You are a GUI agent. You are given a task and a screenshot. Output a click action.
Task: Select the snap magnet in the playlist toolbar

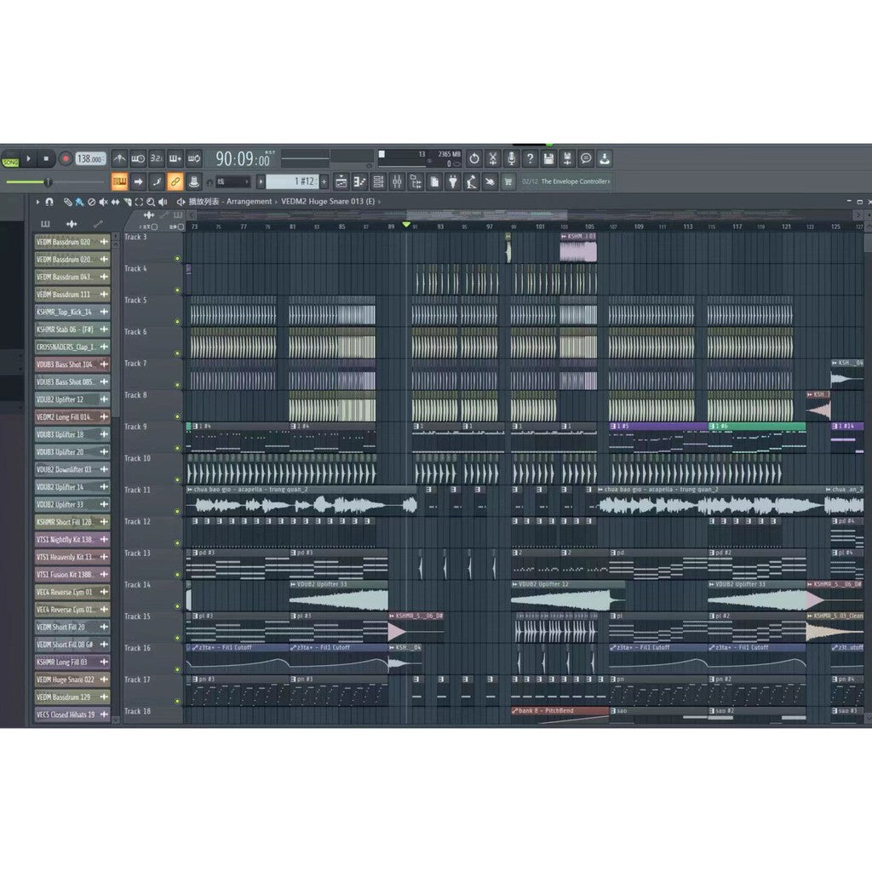[x=49, y=203]
